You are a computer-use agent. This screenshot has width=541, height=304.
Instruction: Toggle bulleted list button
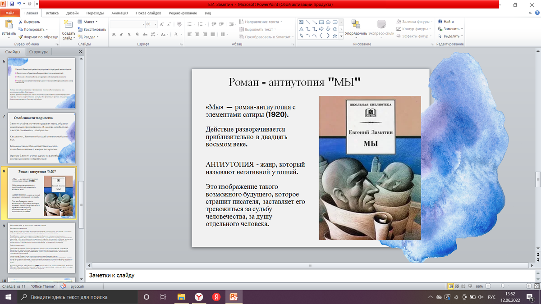point(190,24)
